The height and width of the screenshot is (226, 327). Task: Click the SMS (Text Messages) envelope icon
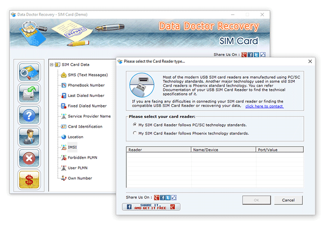pyautogui.click(x=63, y=75)
